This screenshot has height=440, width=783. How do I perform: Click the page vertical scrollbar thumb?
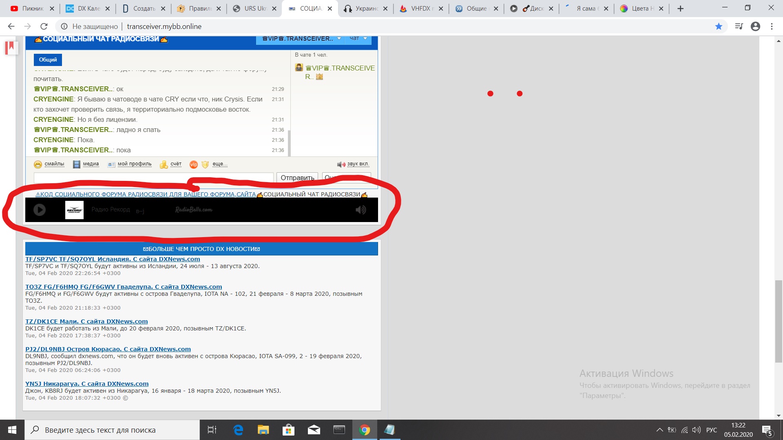[779, 322]
